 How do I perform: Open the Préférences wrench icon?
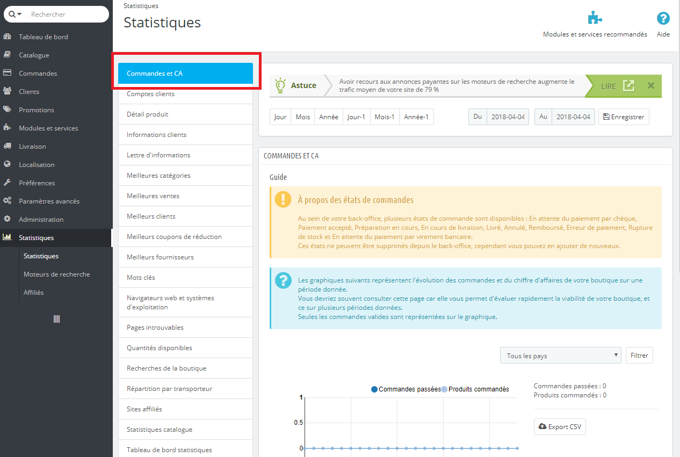point(8,183)
